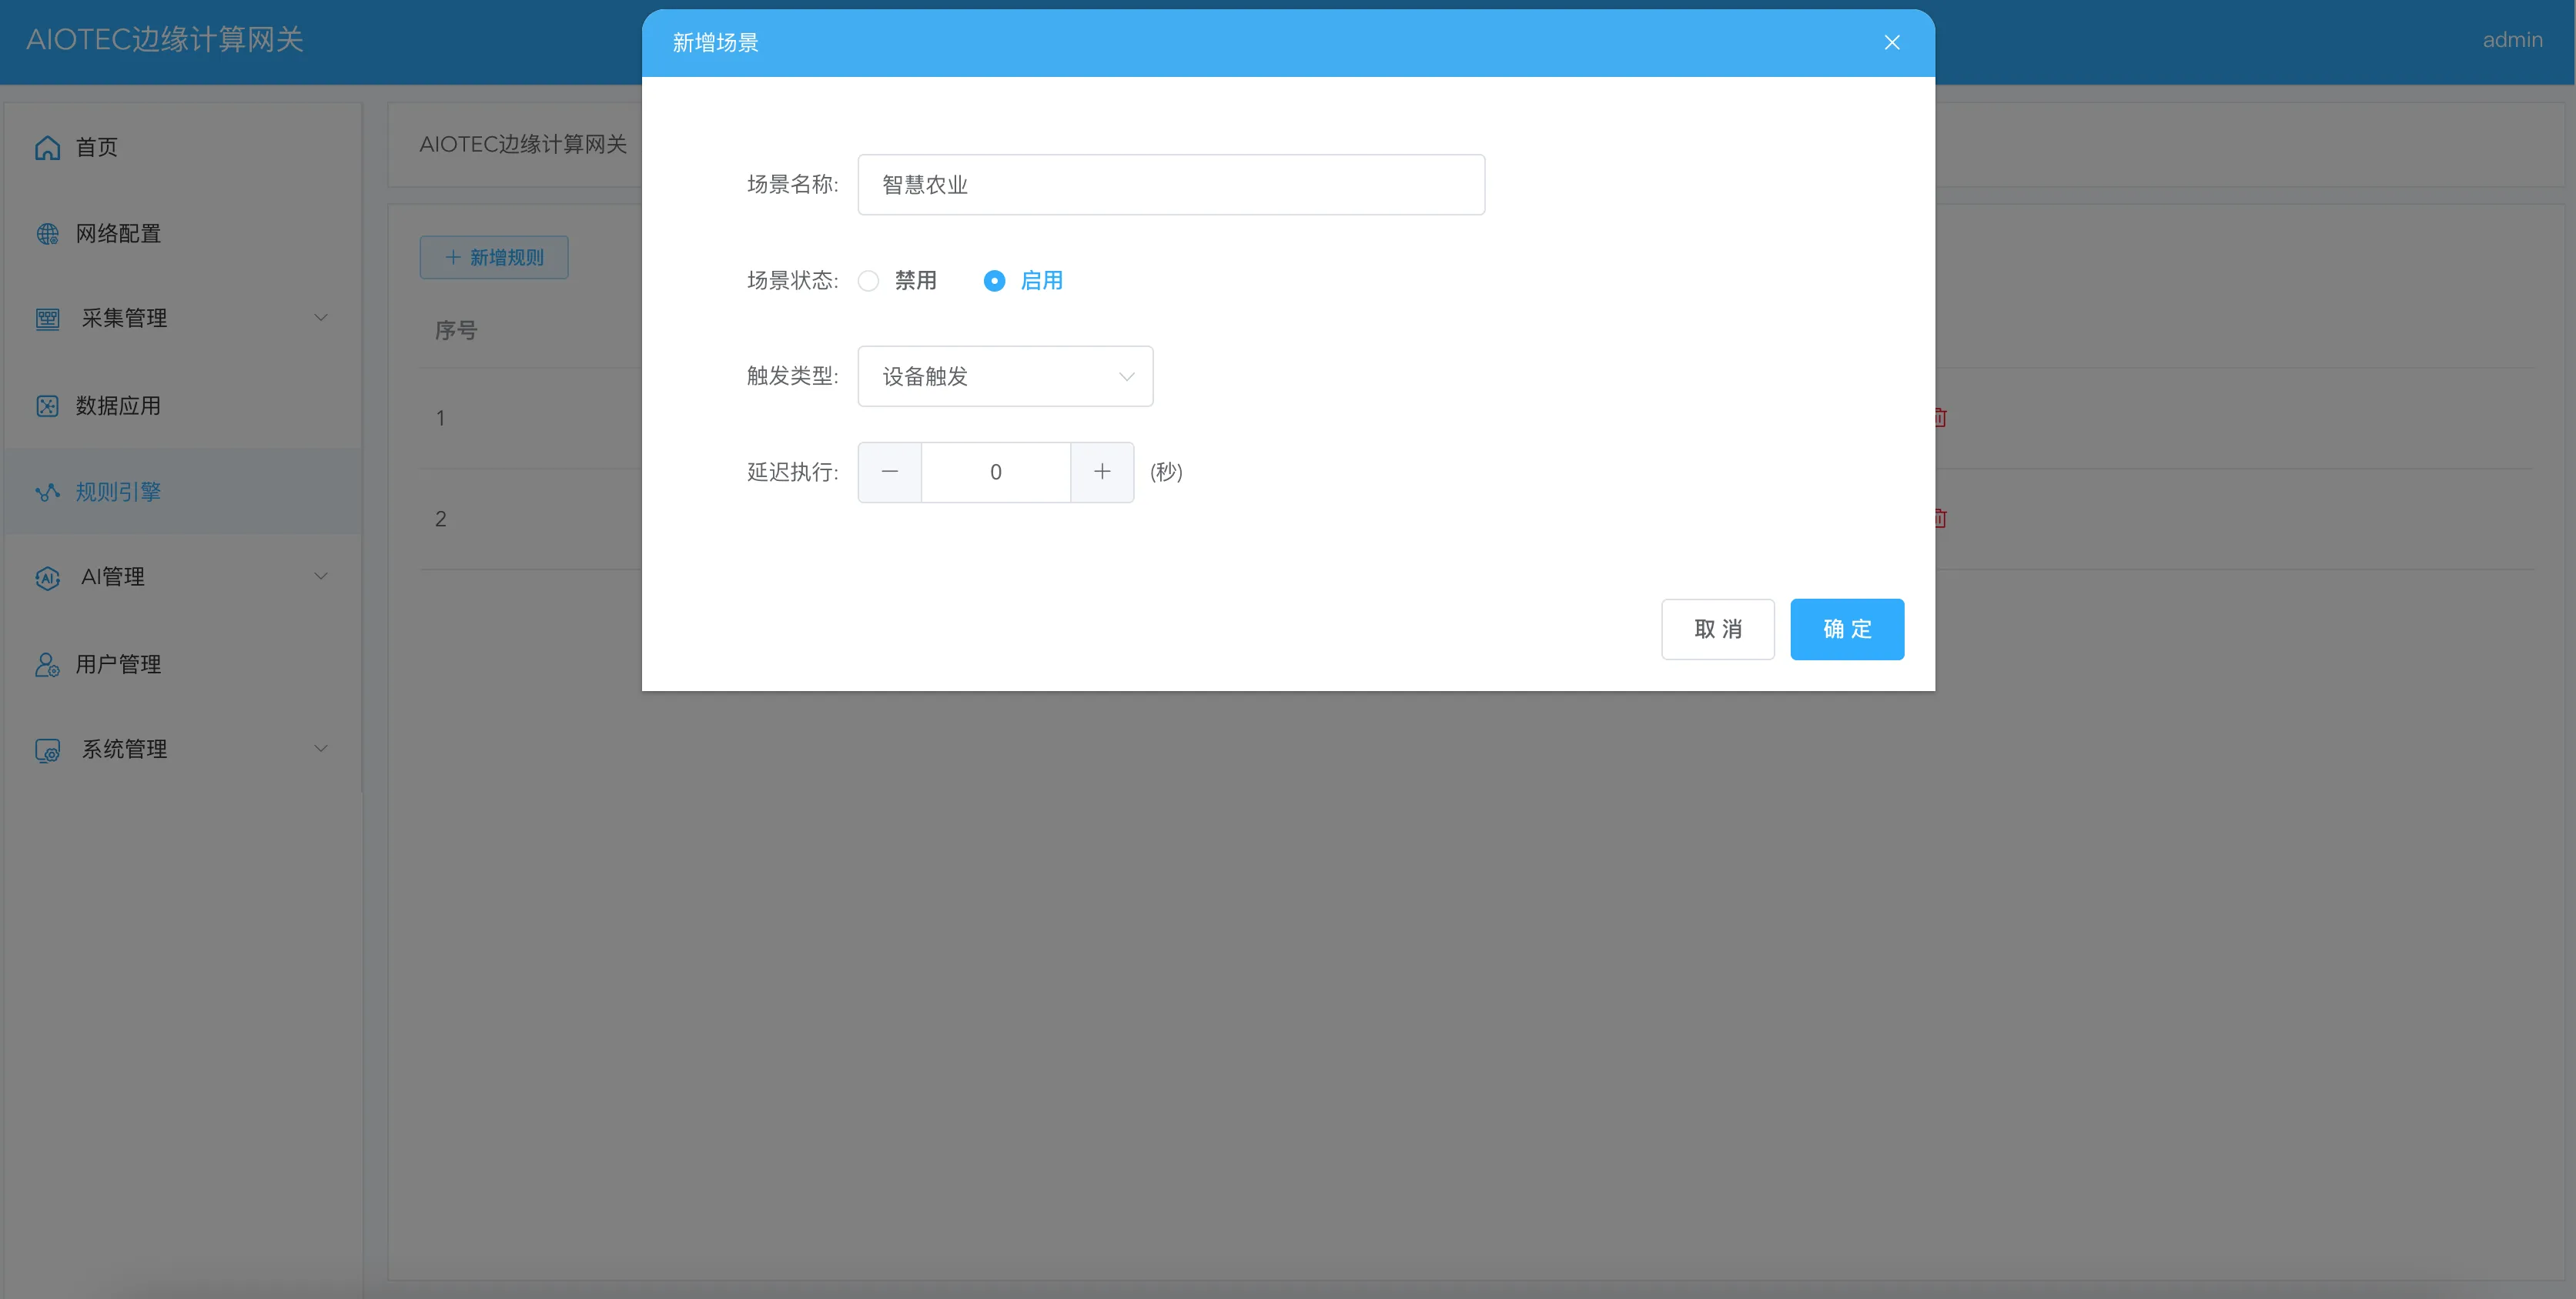Click the AI管理 sidebar icon

[x=47, y=578]
